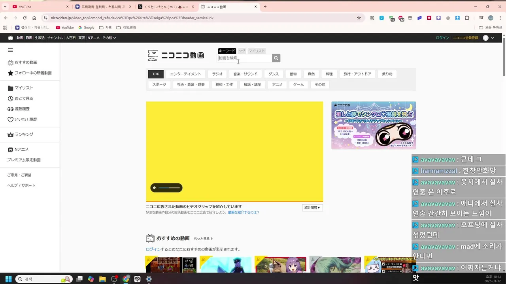Open the Chrome extensions puzzle icon

pos(467,18)
